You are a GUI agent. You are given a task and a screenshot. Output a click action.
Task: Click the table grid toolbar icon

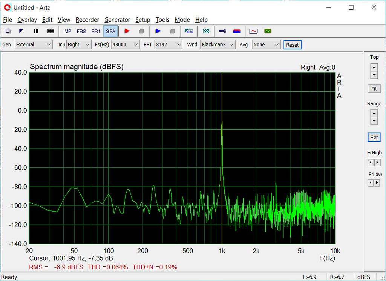[x=51, y=31]
